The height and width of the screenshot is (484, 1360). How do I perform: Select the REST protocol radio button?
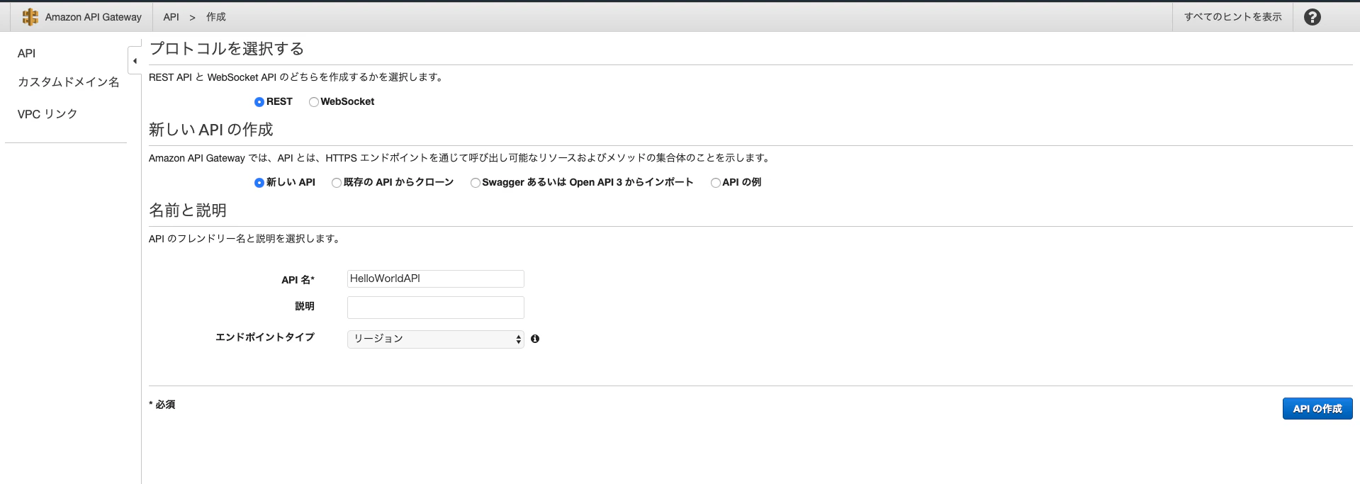pyautogui.click(x=259, y=102)
